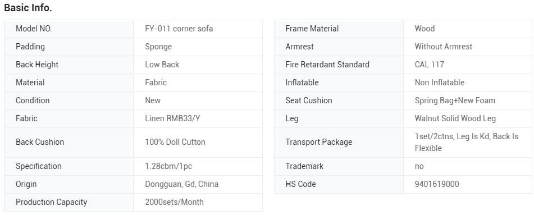The image size is (534, 215).
Task: Click the Transport Package description text
Action: pos(466,142)
